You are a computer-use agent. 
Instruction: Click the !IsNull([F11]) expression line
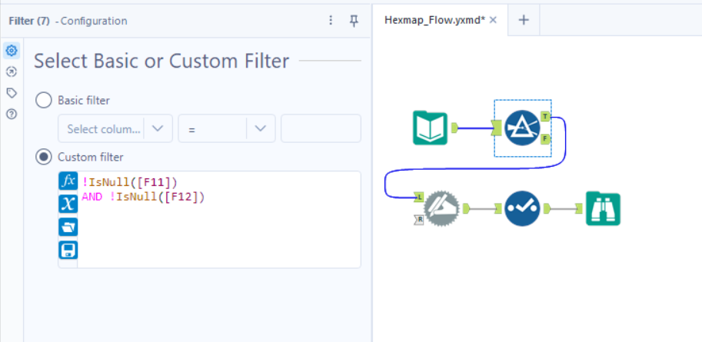point(129,182)
